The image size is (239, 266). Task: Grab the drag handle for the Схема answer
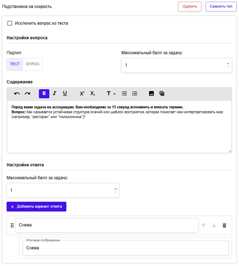point(12,225)
